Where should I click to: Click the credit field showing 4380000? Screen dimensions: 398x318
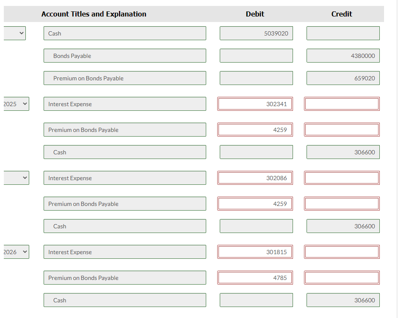(343, 55)
